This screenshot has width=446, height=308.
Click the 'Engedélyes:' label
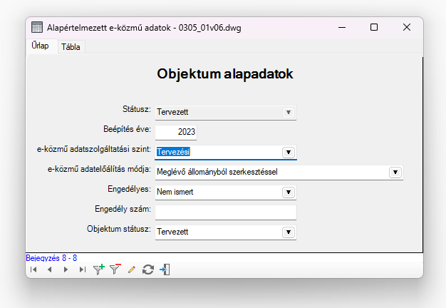pos(129,189)
